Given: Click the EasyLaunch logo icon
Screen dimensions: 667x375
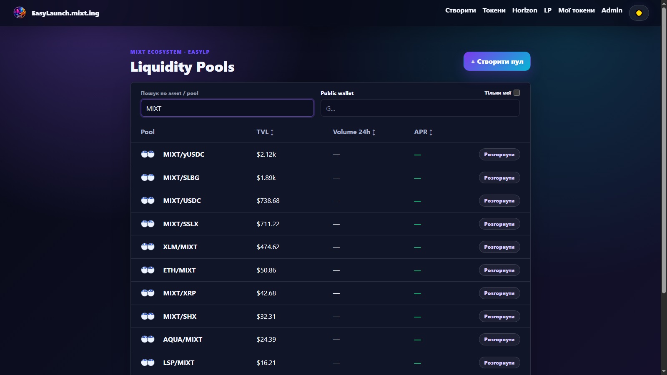Looking at the screenshot, I should (20, 13).
